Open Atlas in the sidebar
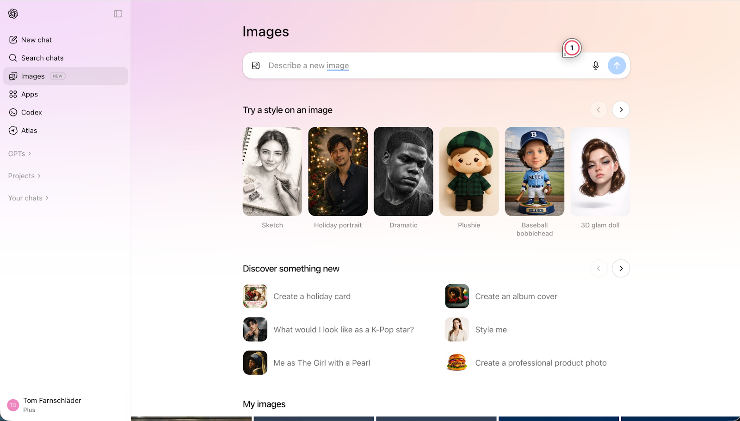Image resolution: width=740 pixels, height=421 pixels. (29, 130)
